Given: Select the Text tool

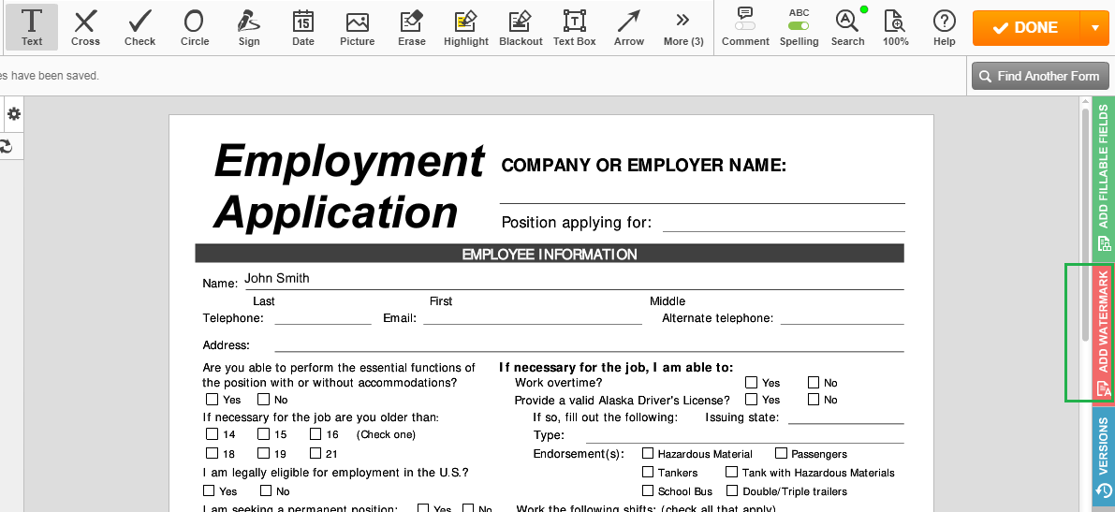Looking at the screenshot, I should pyautogui.click(x=31, y=27).
